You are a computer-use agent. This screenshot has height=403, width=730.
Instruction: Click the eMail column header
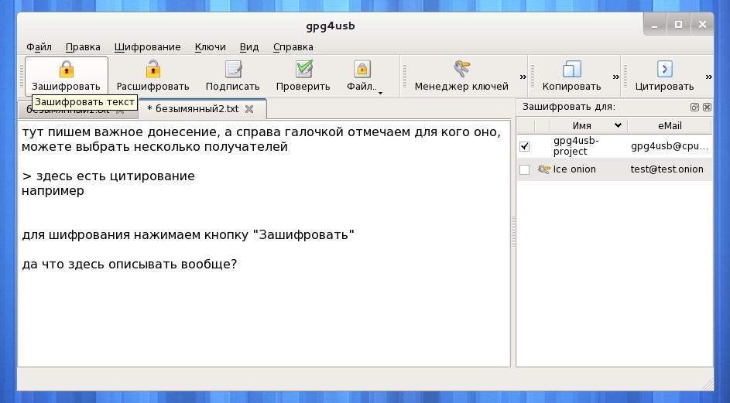[x=670, y=125]
